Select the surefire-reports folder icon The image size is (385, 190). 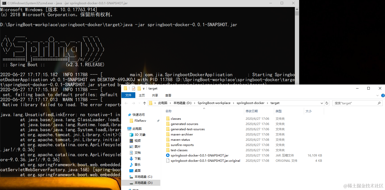click(168, 145)
